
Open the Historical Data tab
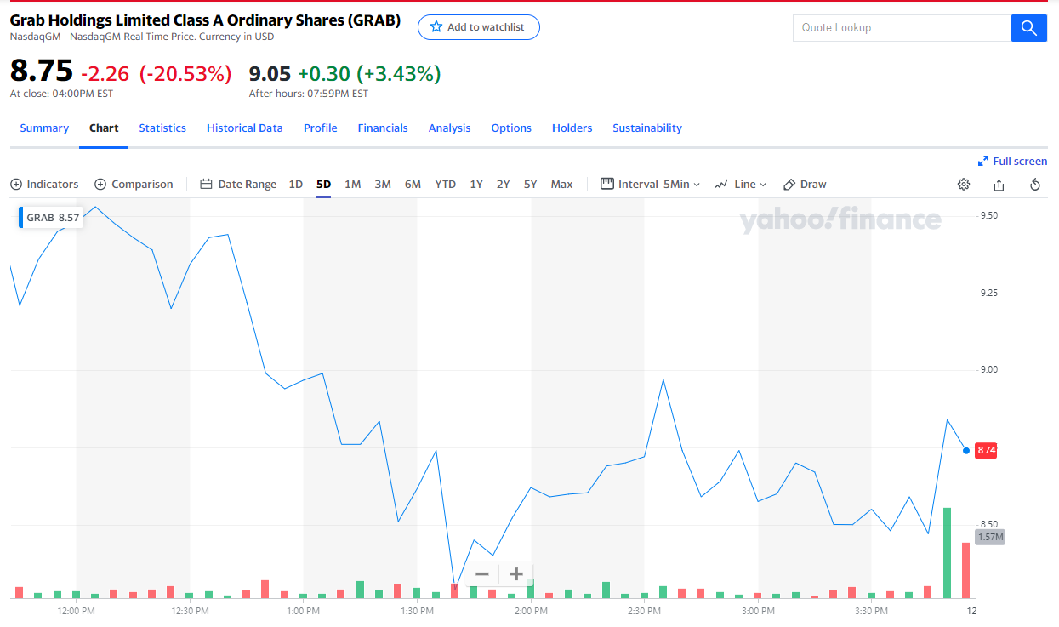coord(245,128)
